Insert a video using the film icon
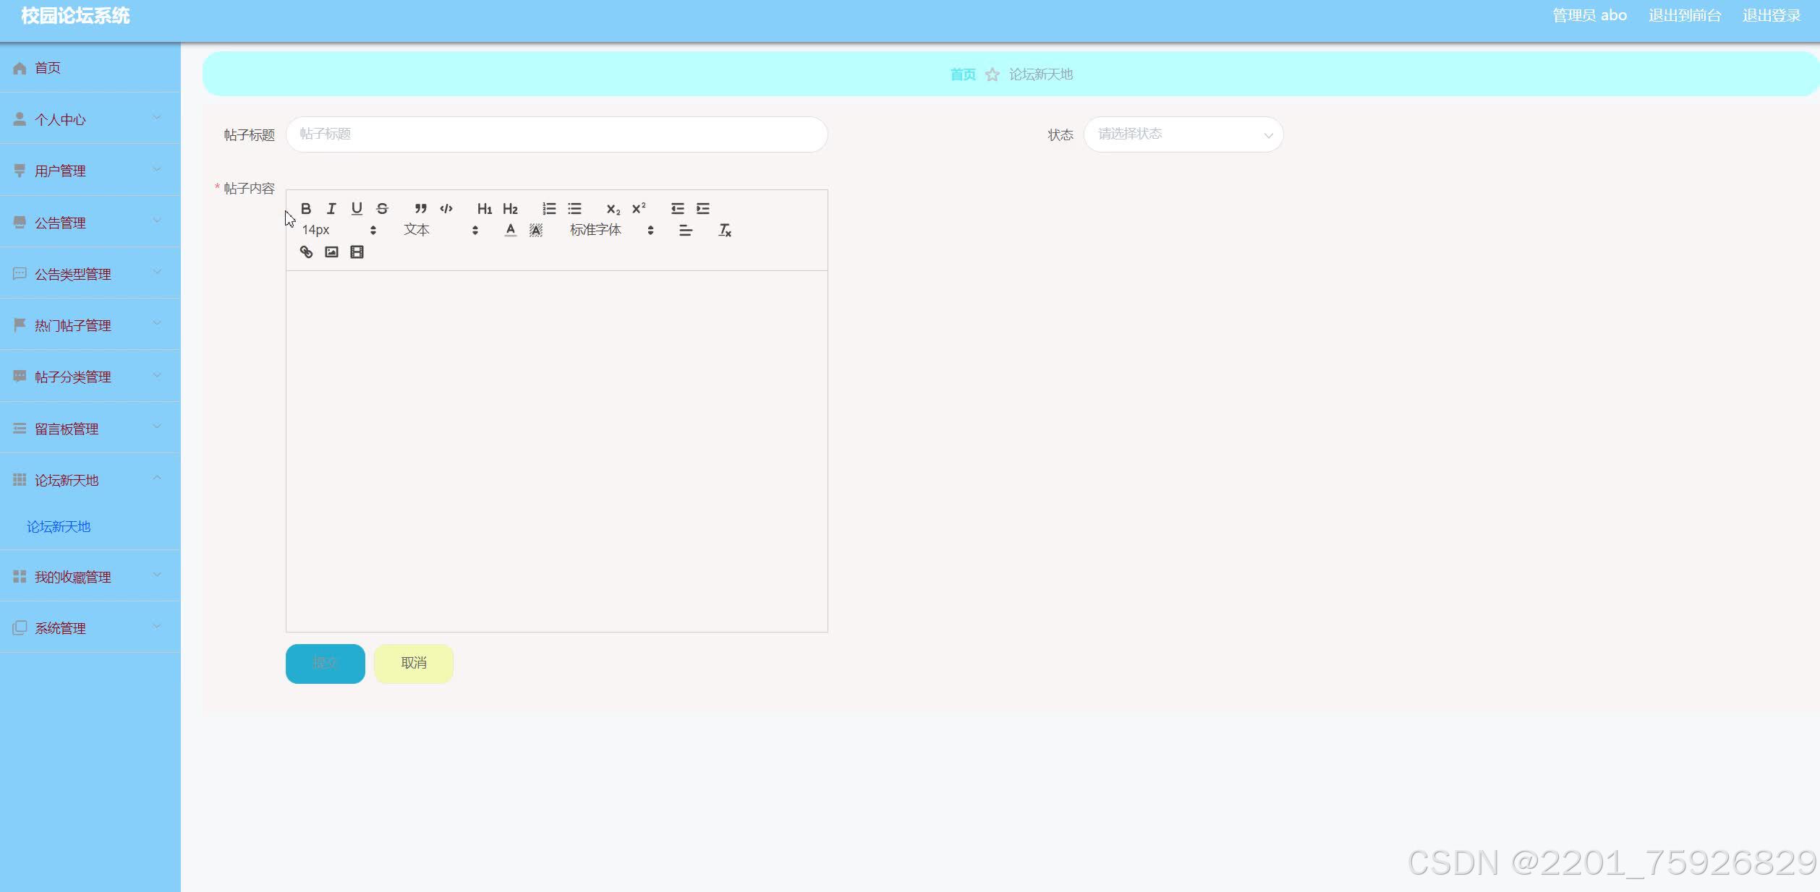Viewport: 1820px width, 892px height. (357, 252)
